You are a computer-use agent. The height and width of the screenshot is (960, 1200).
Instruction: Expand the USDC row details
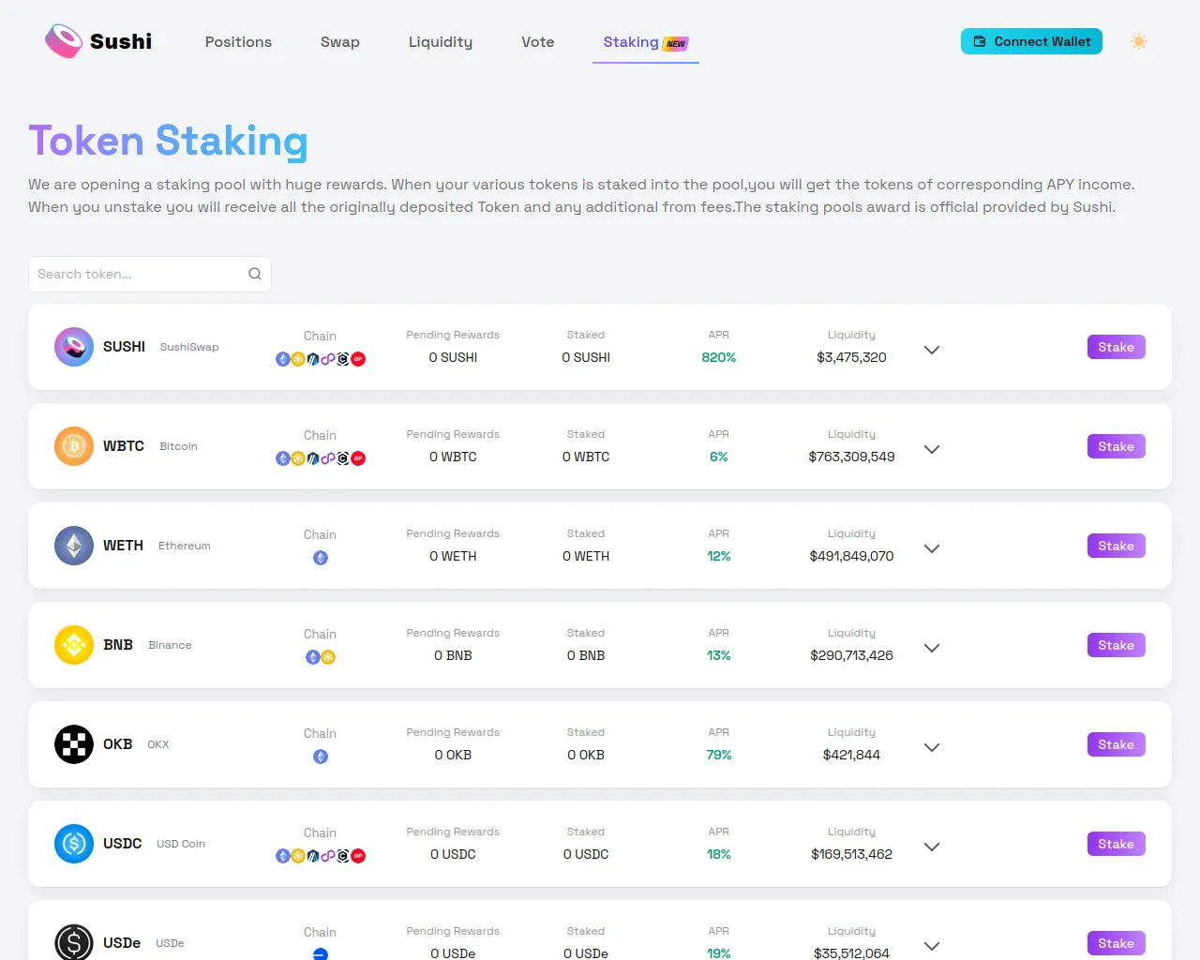[x=932, y=847]
